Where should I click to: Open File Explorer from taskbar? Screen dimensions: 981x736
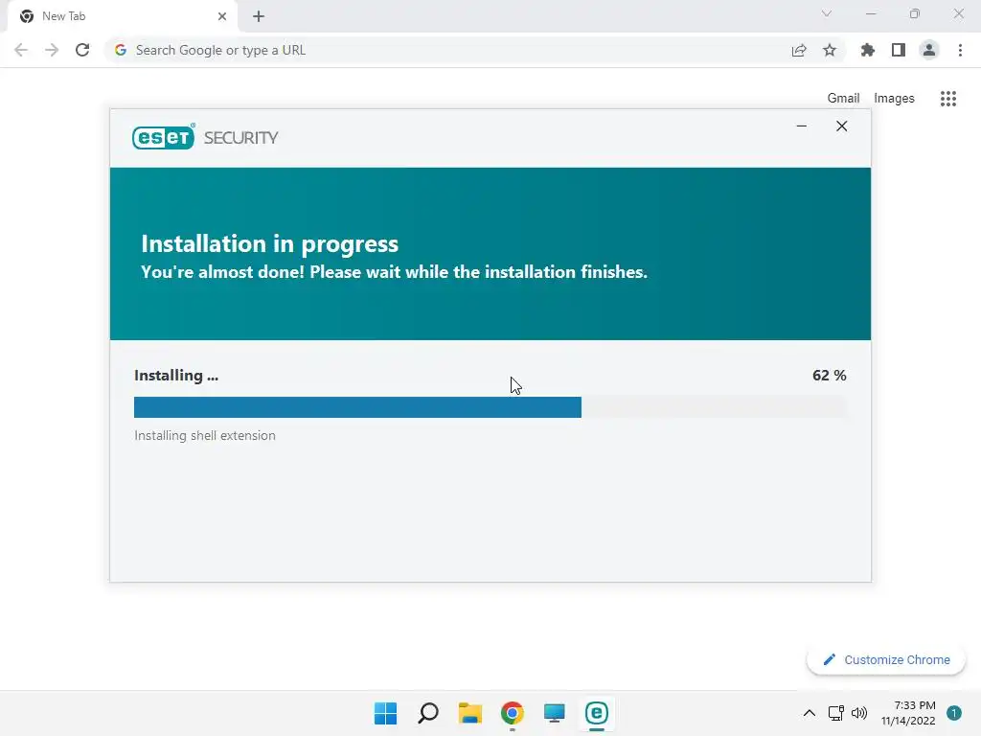point(469,713)
